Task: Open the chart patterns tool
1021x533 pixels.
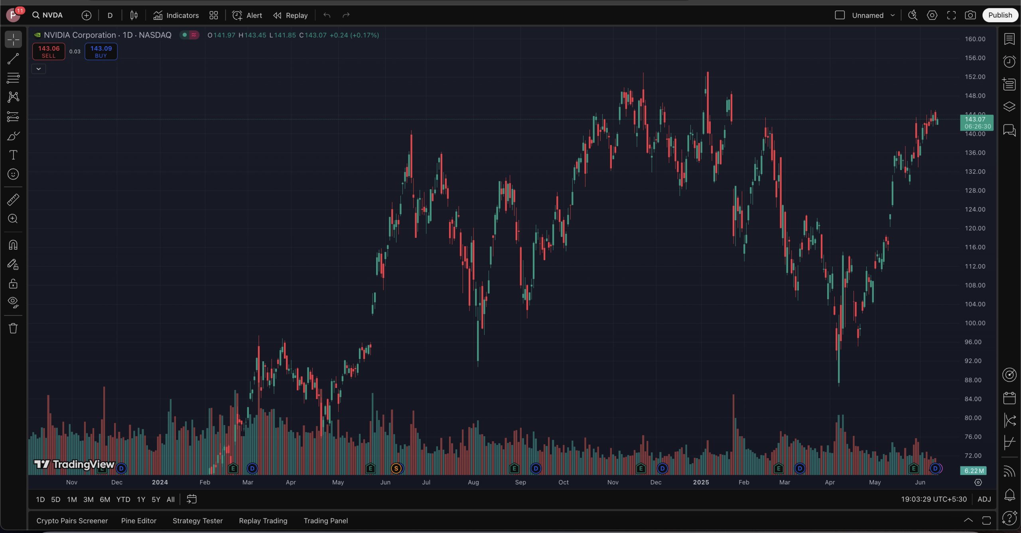Action: (x=13, y=97)
